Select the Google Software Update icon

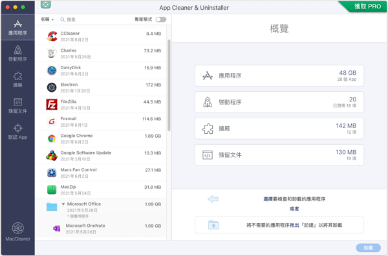52,156
